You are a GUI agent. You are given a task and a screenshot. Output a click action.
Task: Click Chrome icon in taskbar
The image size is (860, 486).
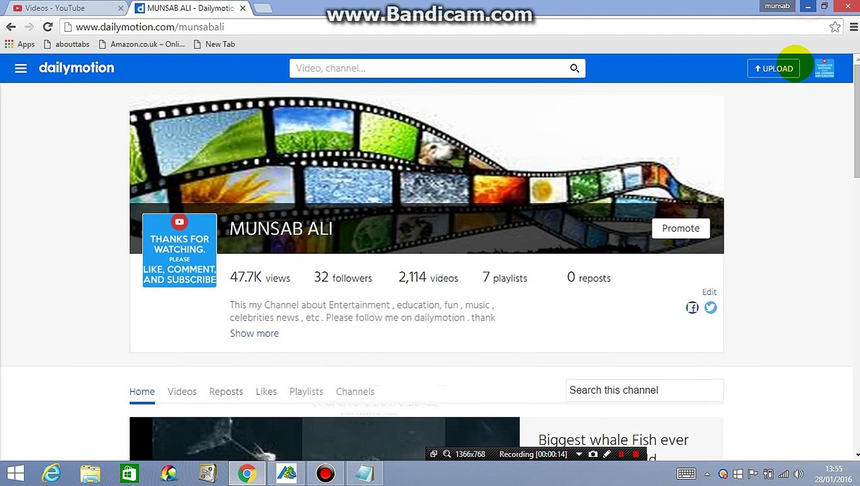coord(247,474)
